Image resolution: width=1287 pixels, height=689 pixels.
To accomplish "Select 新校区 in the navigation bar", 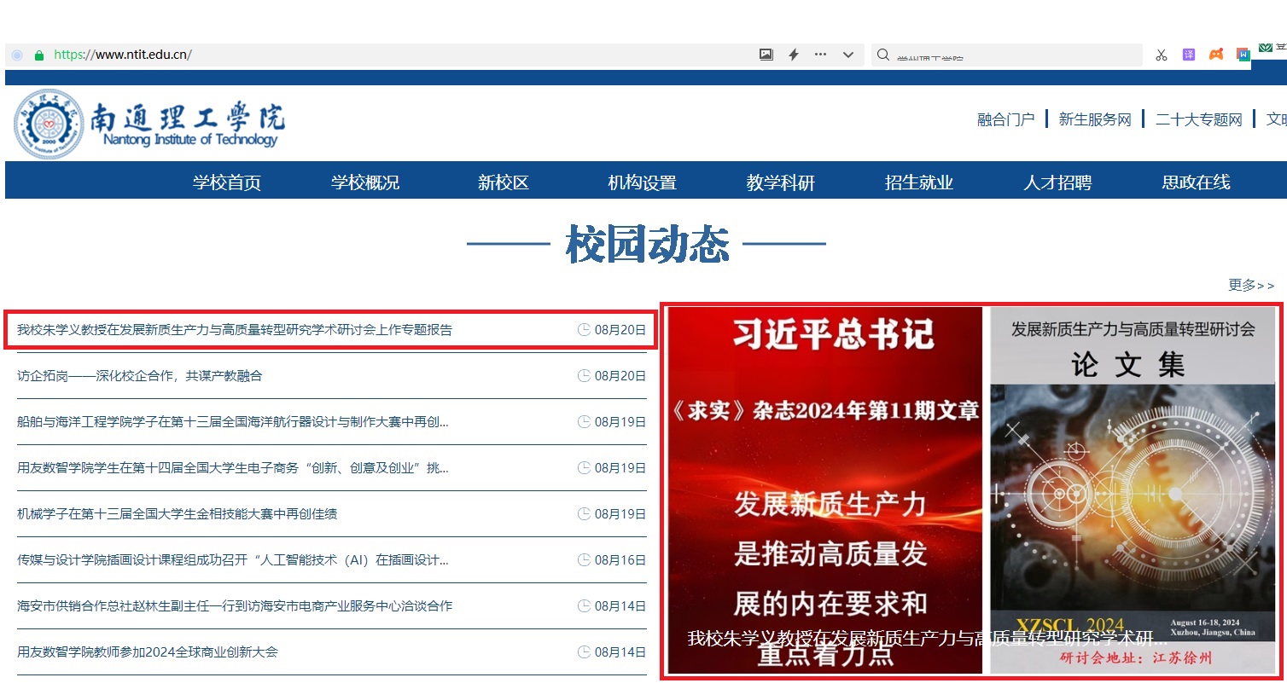I will (504, 182).
